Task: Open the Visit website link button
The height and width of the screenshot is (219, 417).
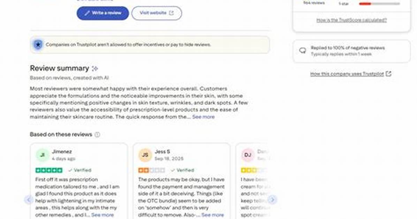Action: pyautogui.click(x=157, y=13)
